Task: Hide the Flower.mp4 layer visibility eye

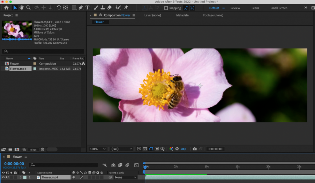Action: pos(3,177)
